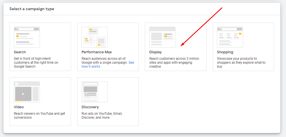Pick the Discovery campaign title
This screenshot has height=137, width=286.
tap(90, 107)
